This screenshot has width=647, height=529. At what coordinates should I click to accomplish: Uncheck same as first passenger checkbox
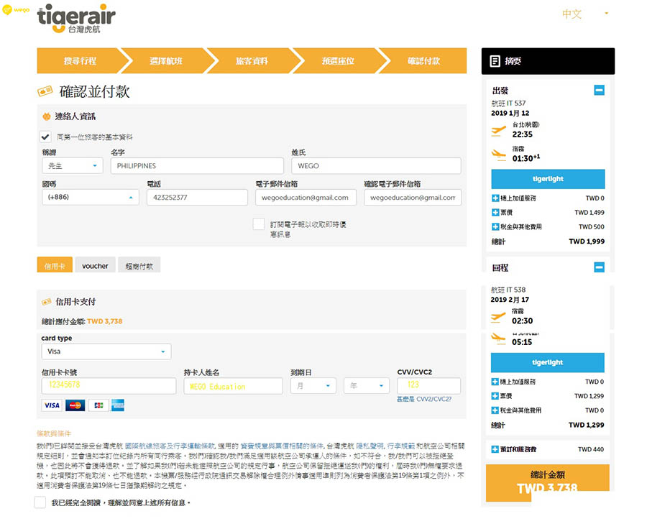point(45,137)
